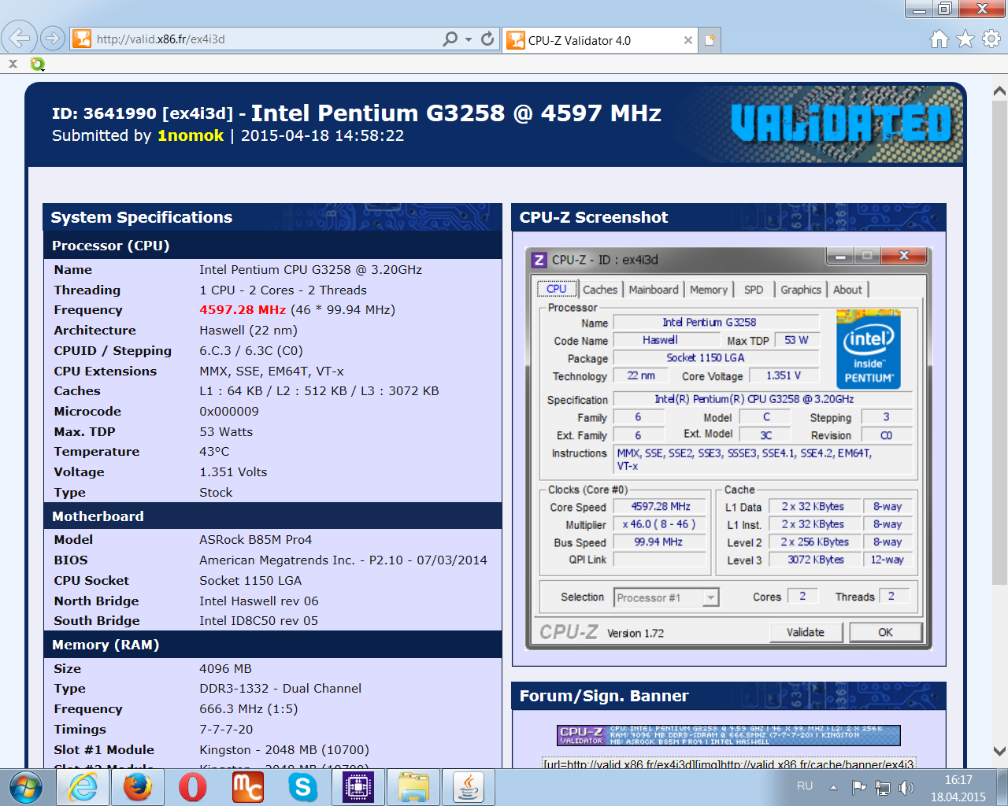
Task: Click the '0x000009' microcode value
Action: point(229,412)
